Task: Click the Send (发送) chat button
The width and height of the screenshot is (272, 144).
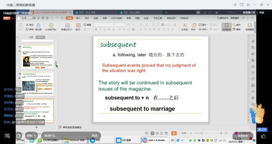Action: pos(94,135)
